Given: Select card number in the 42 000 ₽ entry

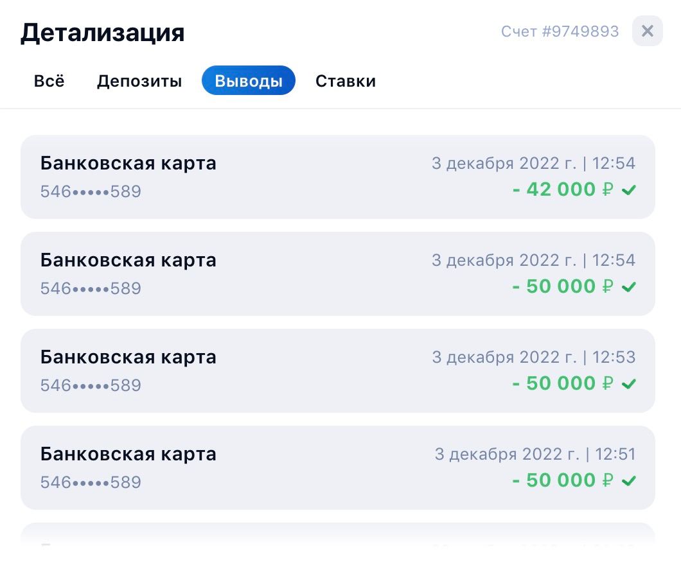Looking at the screenshot, I should (x=91, y=192).
